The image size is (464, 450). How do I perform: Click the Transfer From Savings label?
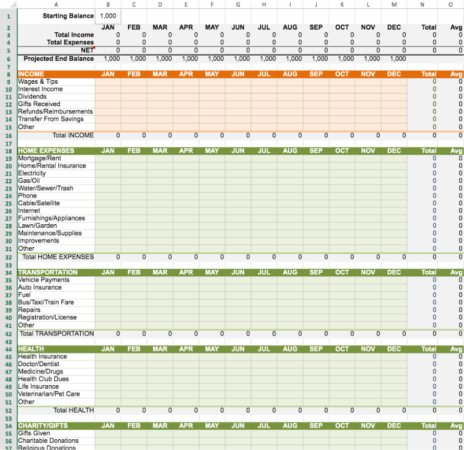51,119
